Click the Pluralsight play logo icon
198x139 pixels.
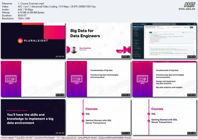click(x=20, y=40)
